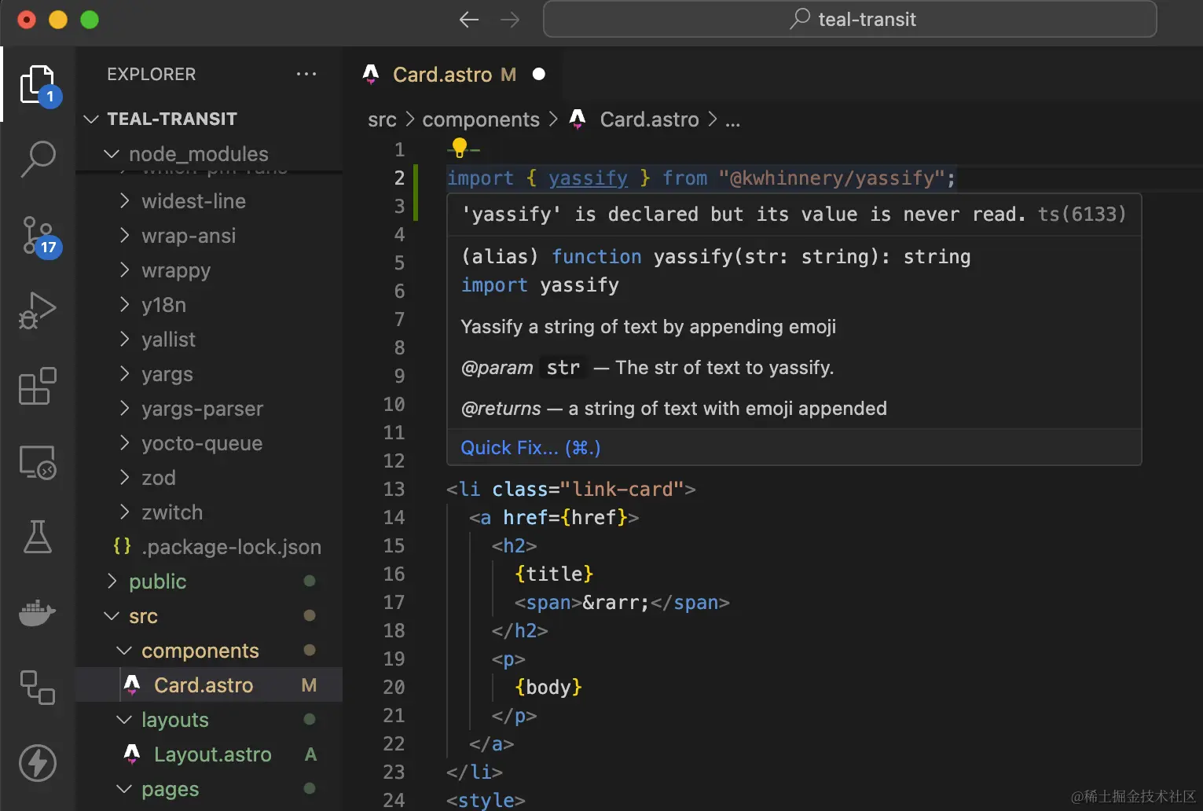Click the teal-transit command center search box
Screen dimensions: 1203x811
850,20
